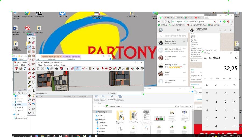Viewport: 242px width, 137px height.
Task: Open the Ventana menu in SketchUp
Action: [x=56, y=65]
